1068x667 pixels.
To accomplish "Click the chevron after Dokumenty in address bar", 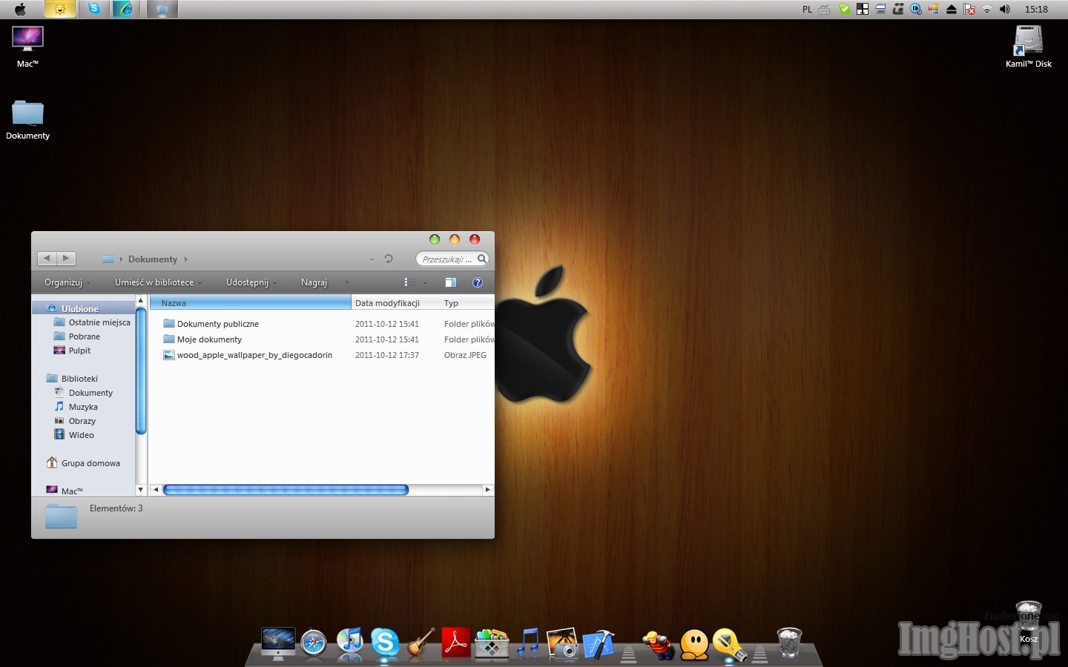I will [185, 259].
